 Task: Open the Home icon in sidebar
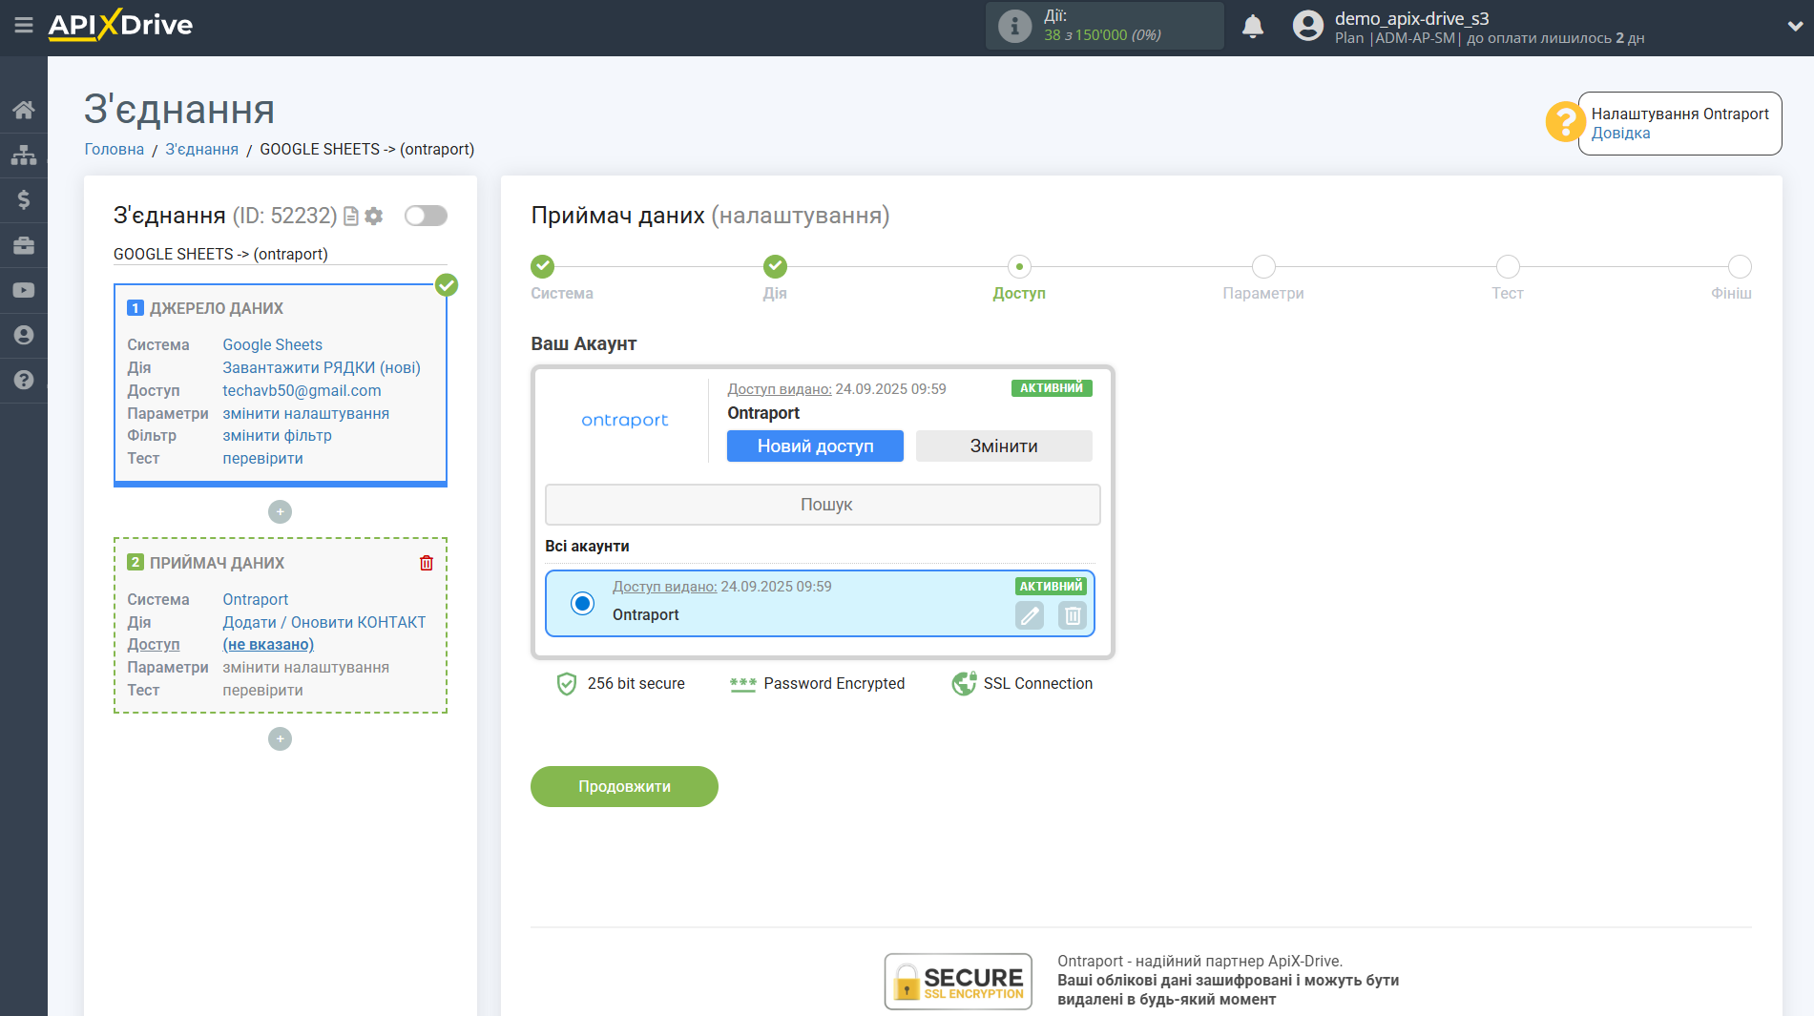coord(23,110)
